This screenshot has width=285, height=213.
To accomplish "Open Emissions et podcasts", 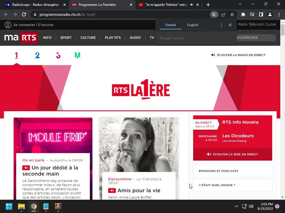I will 232,171.
